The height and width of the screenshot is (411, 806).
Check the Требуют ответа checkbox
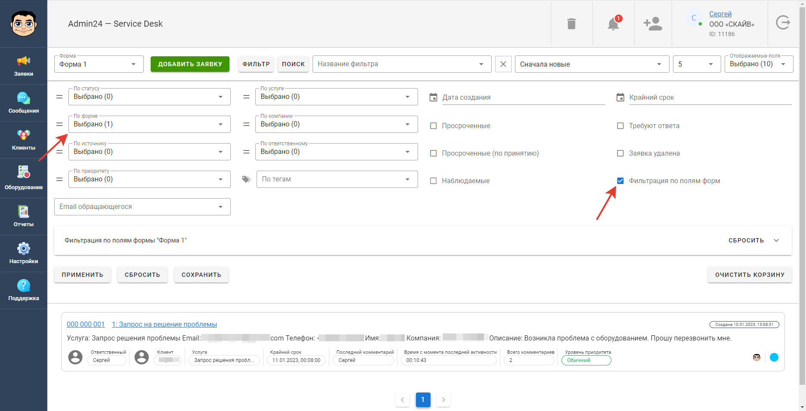(x=620, y=126)
